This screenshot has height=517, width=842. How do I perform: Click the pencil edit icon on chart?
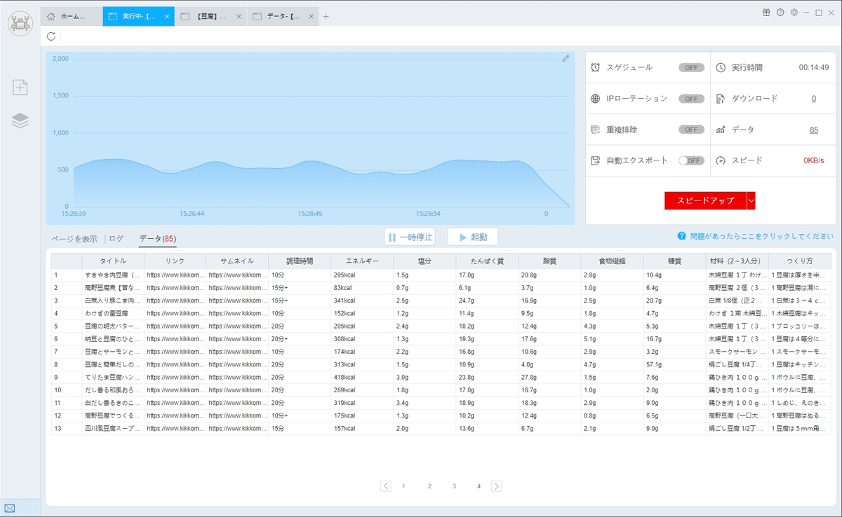[566, 59]
